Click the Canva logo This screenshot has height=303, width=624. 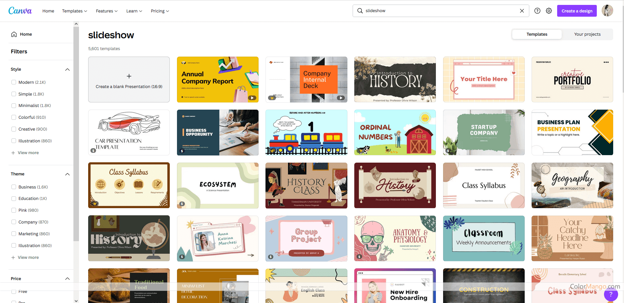click(20, 11)
